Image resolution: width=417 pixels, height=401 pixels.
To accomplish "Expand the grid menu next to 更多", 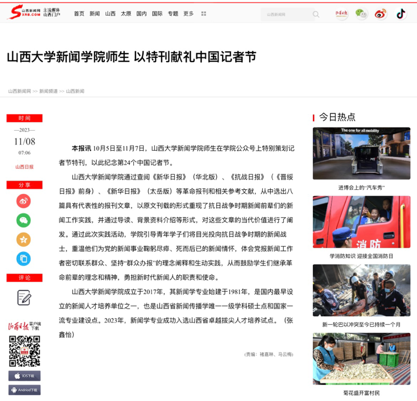I will (204, 14).
